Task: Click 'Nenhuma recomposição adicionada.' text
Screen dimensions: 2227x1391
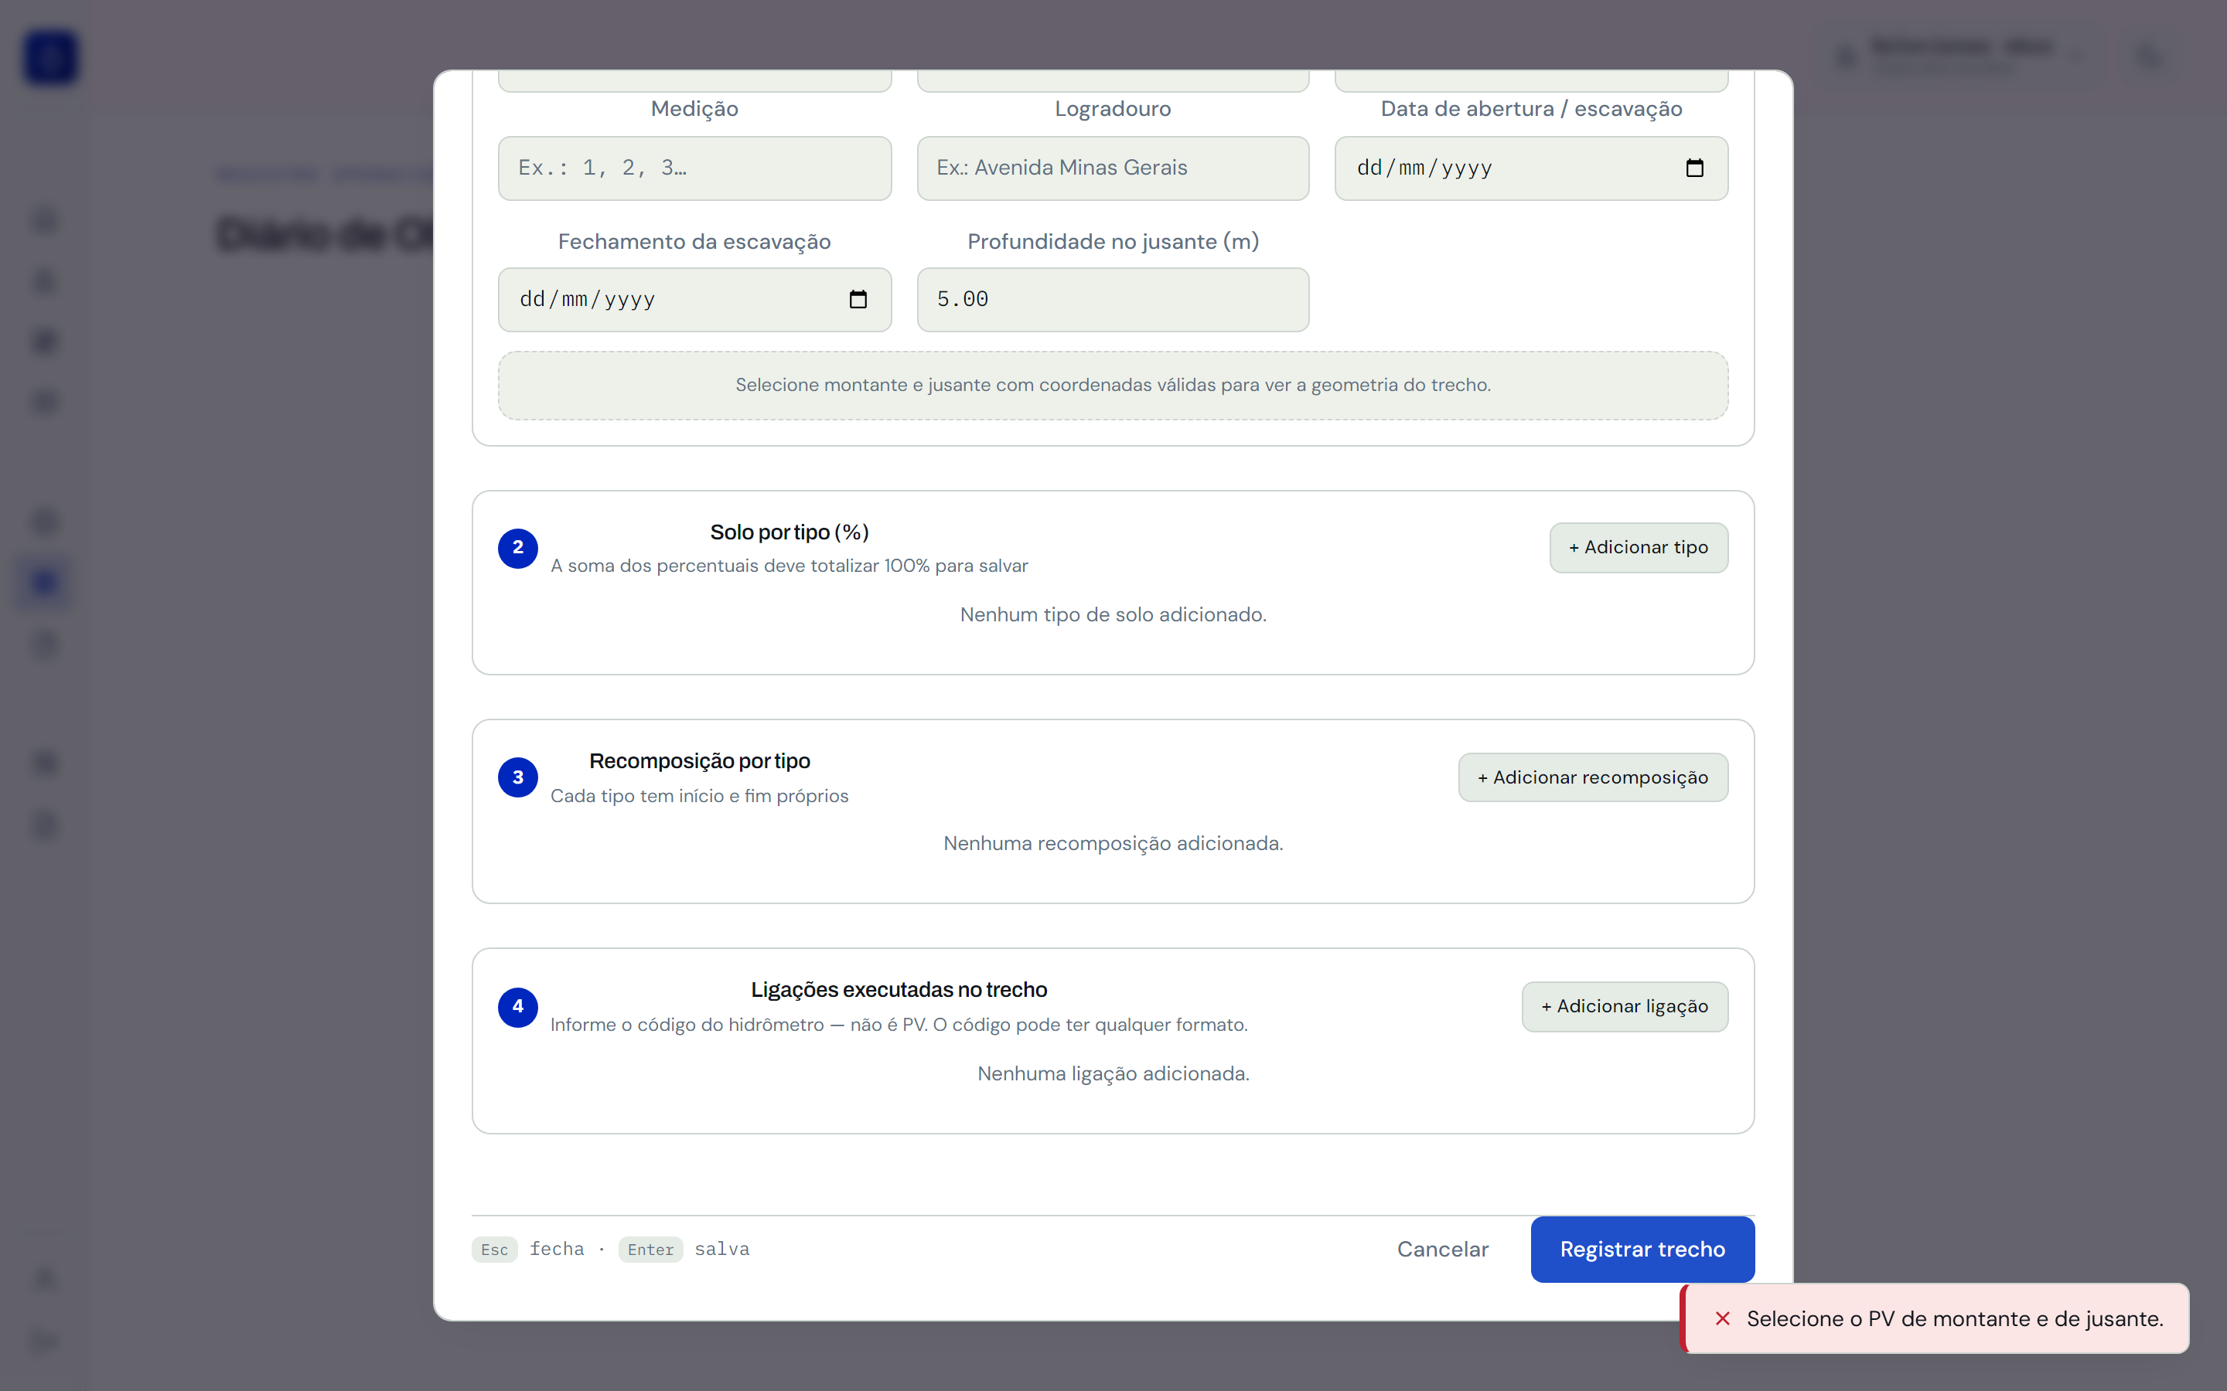Action: [1113, 844]
